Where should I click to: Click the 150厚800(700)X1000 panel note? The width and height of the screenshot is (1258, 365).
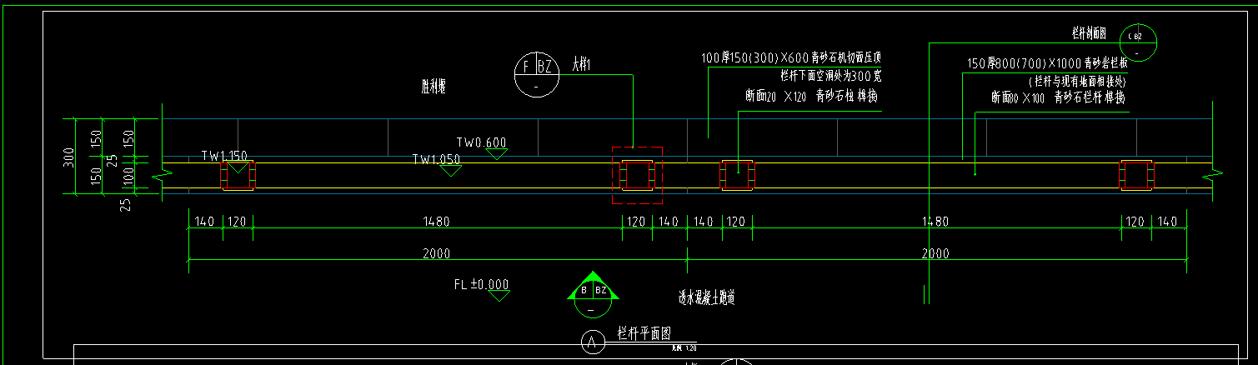coord(1047,63)
